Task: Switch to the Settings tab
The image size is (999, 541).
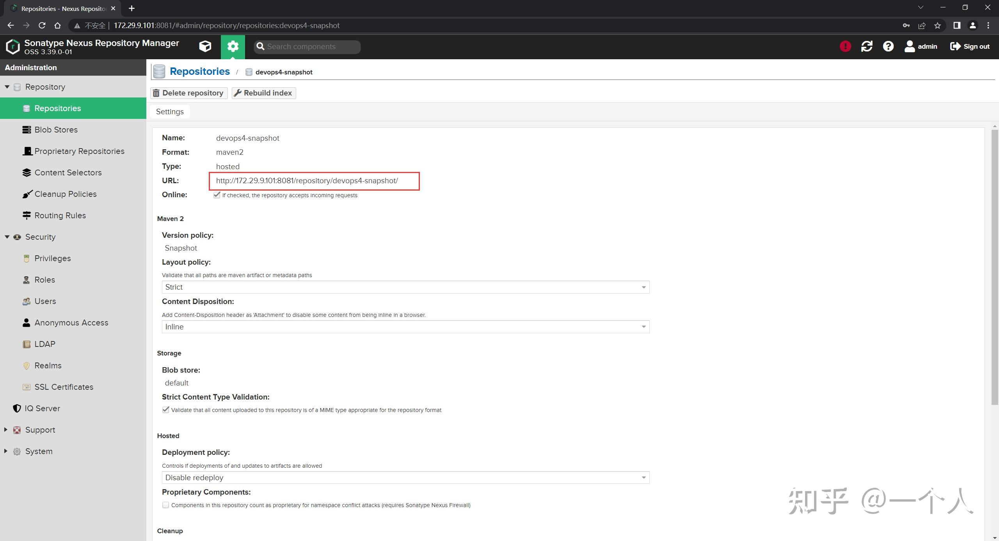Action: [170, 111]
